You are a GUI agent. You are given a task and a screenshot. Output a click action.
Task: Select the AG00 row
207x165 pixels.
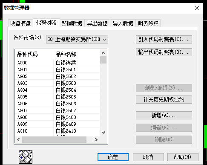coord(57,63)
